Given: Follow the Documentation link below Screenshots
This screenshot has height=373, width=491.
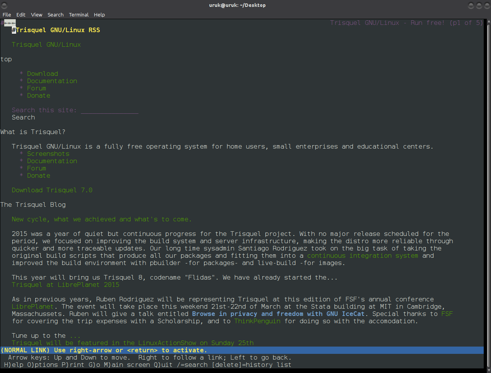Looking at the screenshot, I should coord(52,161).
